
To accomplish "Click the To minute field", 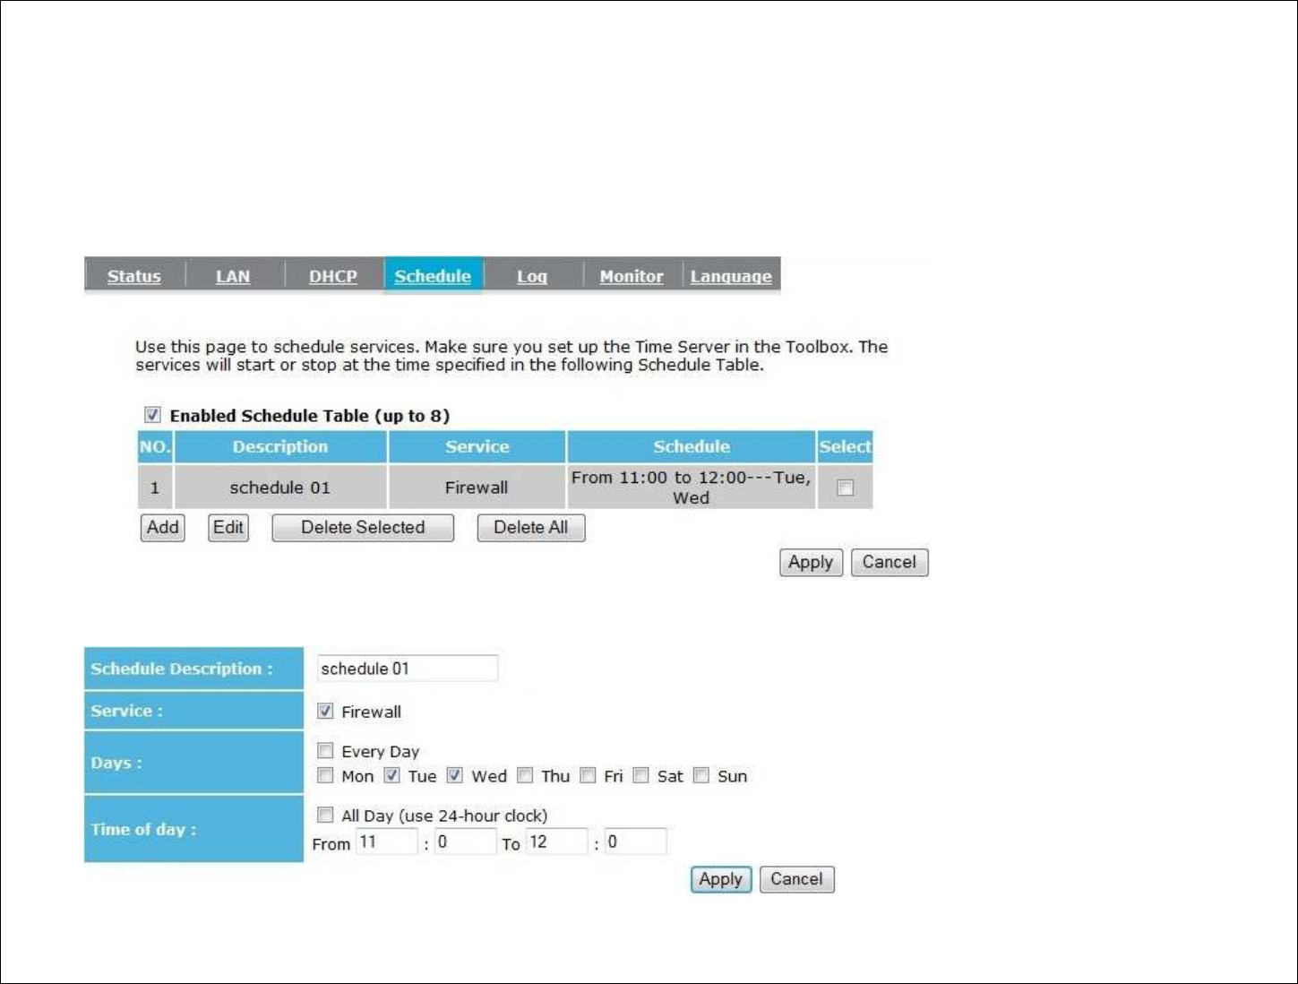I will tap(635, 842).
